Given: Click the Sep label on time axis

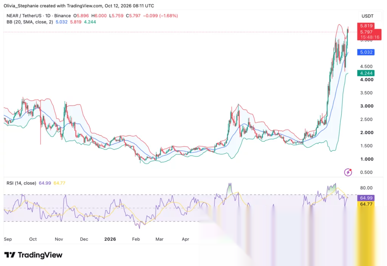Looking at the screenshot, I should coord(8,239).
